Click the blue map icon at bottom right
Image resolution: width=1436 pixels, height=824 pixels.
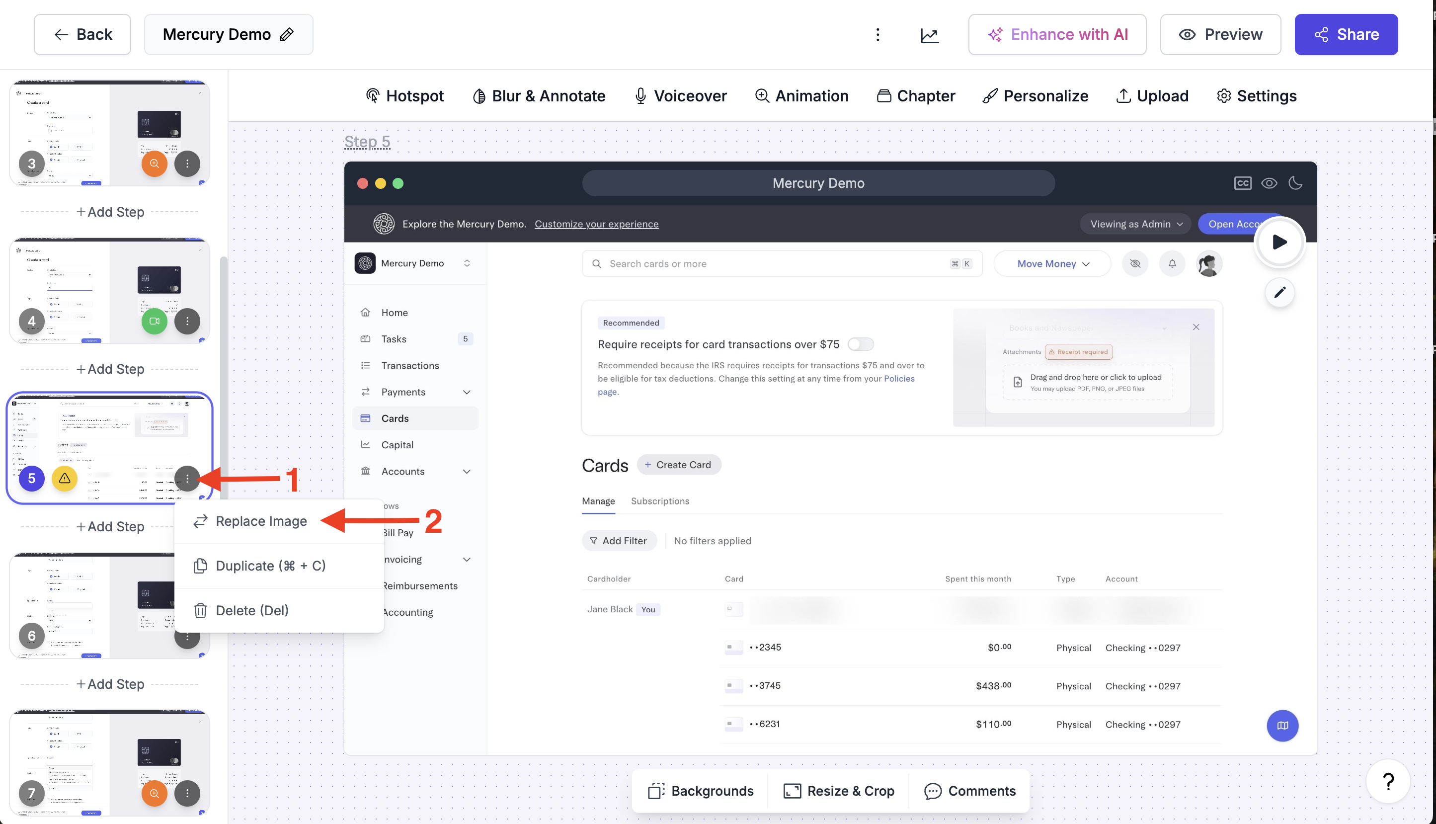(1282, 726)
